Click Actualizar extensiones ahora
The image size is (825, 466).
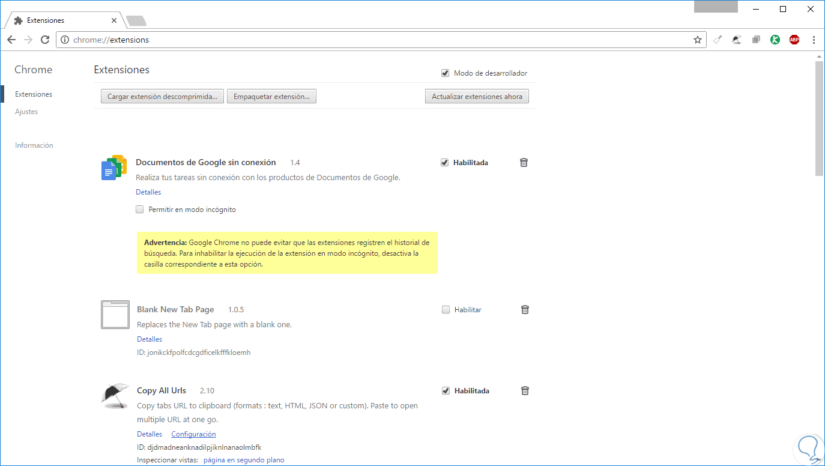tap(477, 96)
